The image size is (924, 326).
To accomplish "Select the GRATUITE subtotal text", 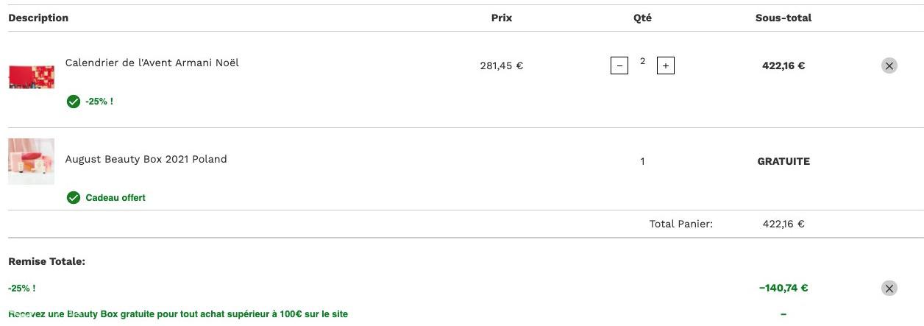I will pyautogui.click(x=783, y=161).
